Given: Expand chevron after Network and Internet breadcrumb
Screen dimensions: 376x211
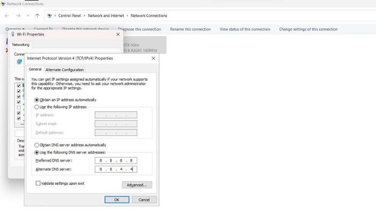Looking at the screenshot, I should tap(127, 16).
